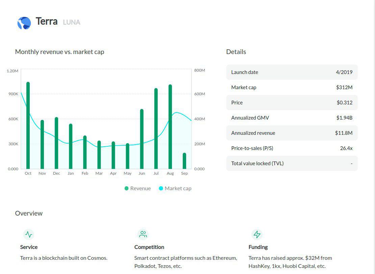Click the February revenue bar

tap(85, 152)
